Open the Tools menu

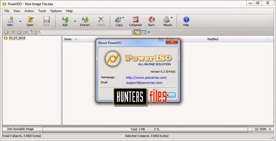click(x=42, y=11)
